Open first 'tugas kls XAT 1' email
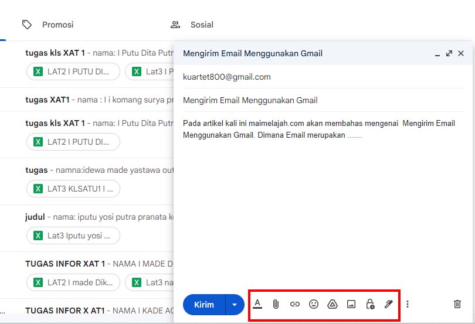475x324 pixels. click(x=87, y=64)
